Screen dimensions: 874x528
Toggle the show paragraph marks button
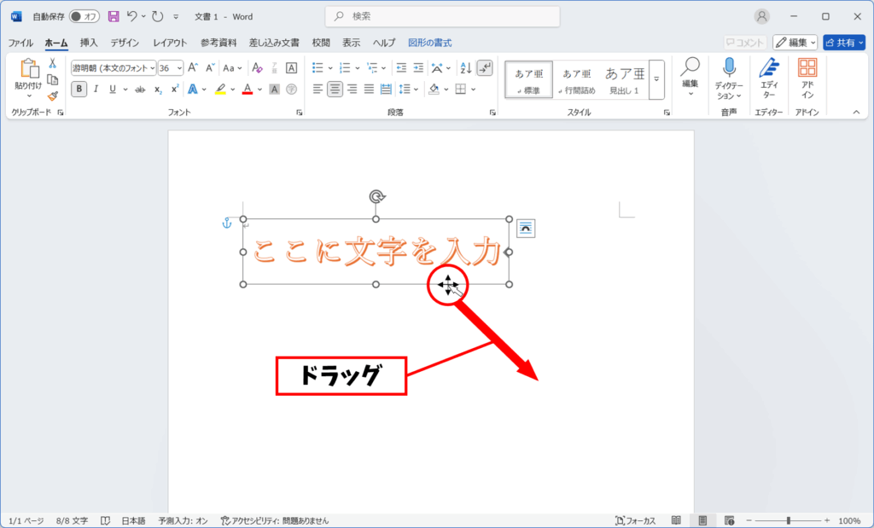pos(485,68)
